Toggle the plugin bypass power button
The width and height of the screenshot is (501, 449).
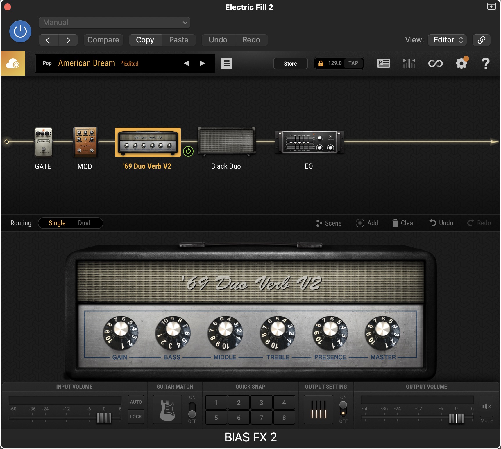(20, 31)
